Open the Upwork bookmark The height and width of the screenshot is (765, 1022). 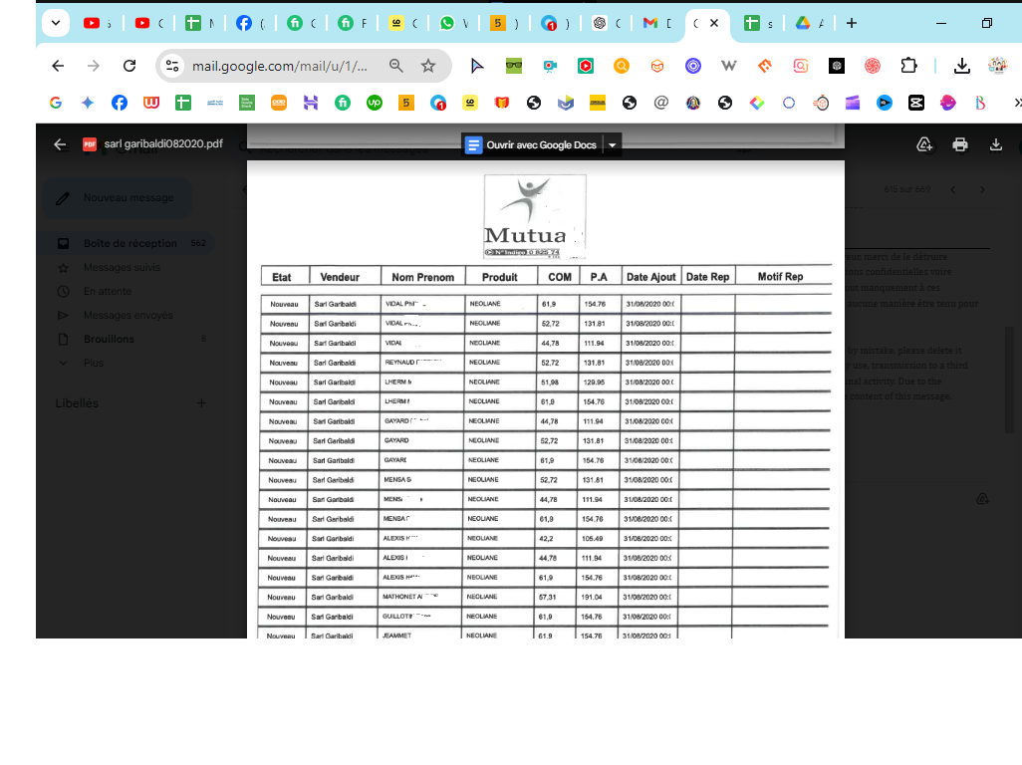pos(375,103)
